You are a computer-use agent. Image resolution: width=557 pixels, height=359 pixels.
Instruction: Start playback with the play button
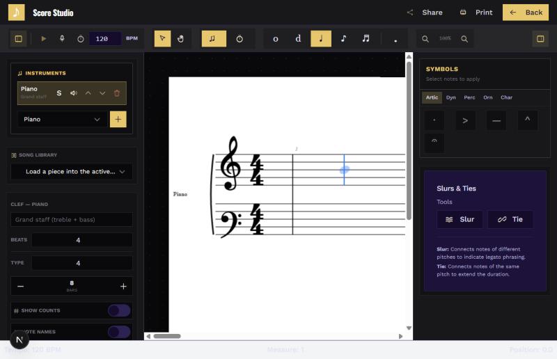point(44,39)
